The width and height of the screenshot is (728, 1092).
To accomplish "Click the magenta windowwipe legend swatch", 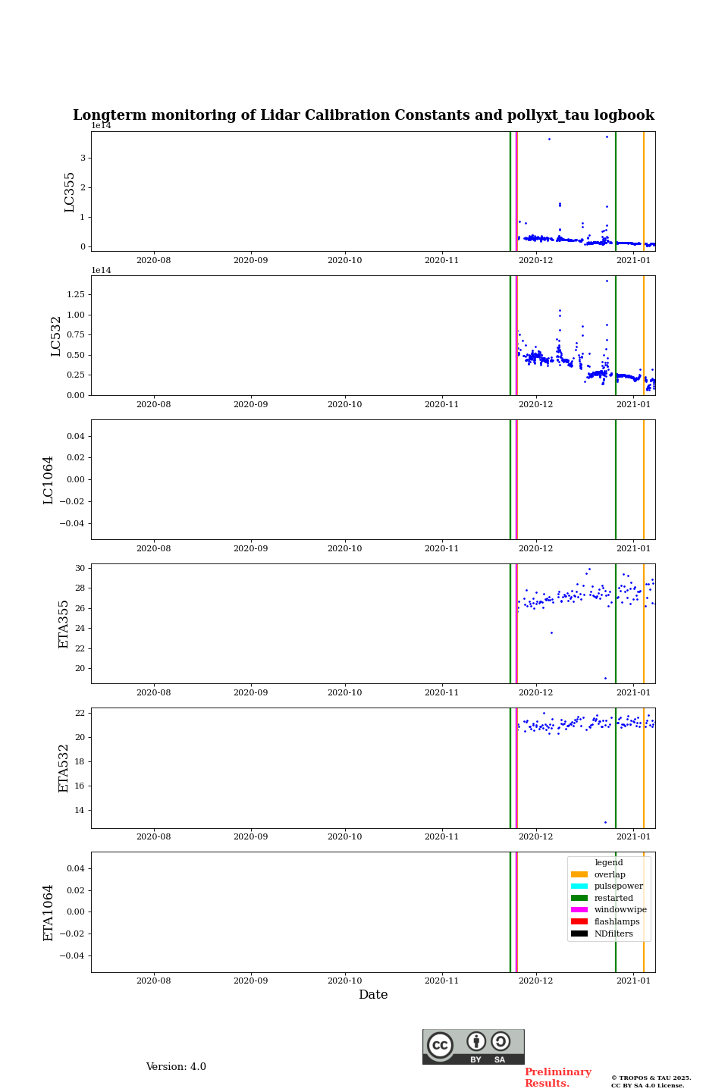I will click(x=579, y=910).
